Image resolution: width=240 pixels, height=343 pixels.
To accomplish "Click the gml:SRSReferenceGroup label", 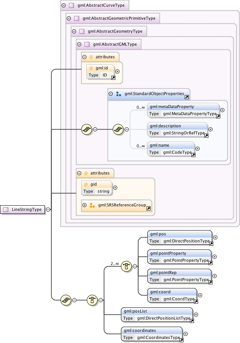I will tap(122, 205).
